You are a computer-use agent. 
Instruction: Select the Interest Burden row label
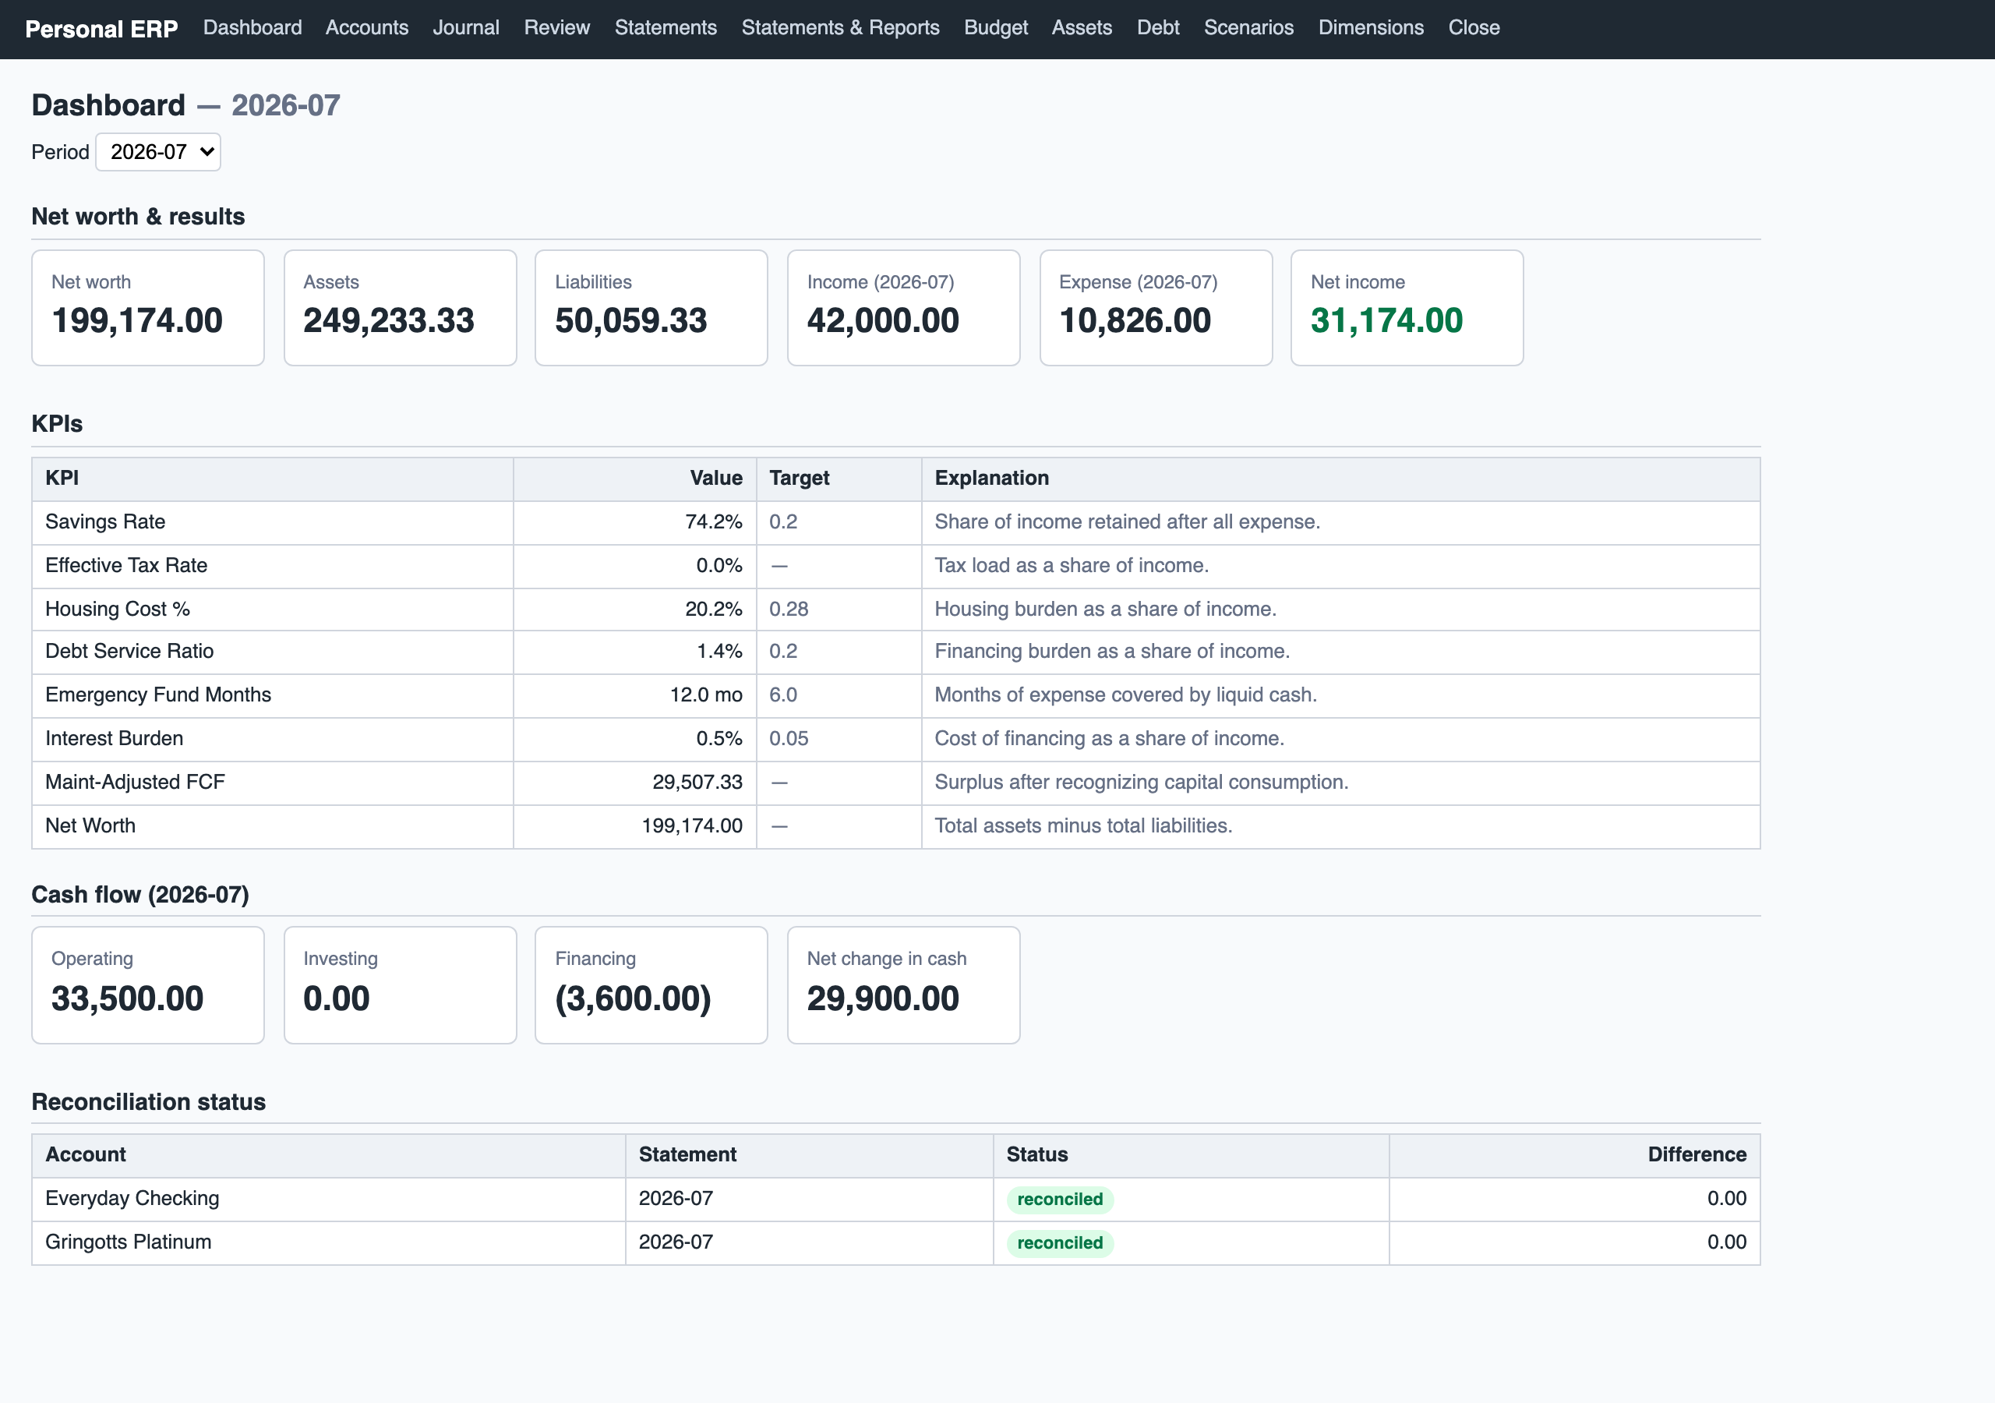pyautogui.click(x=114, y=739)
